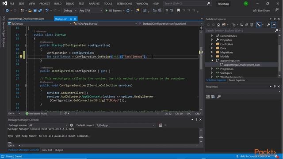
Task: Toggle auto-hide pin of Properties panel
Action: [275, 87]
